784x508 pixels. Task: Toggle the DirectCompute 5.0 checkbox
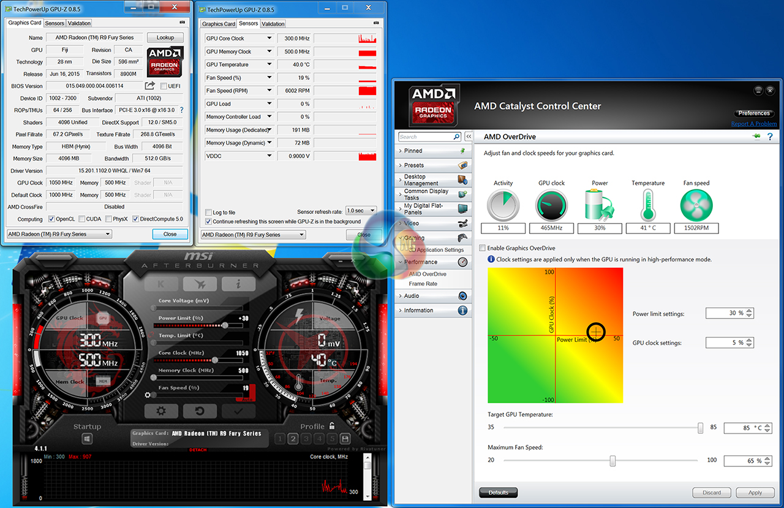135,219
